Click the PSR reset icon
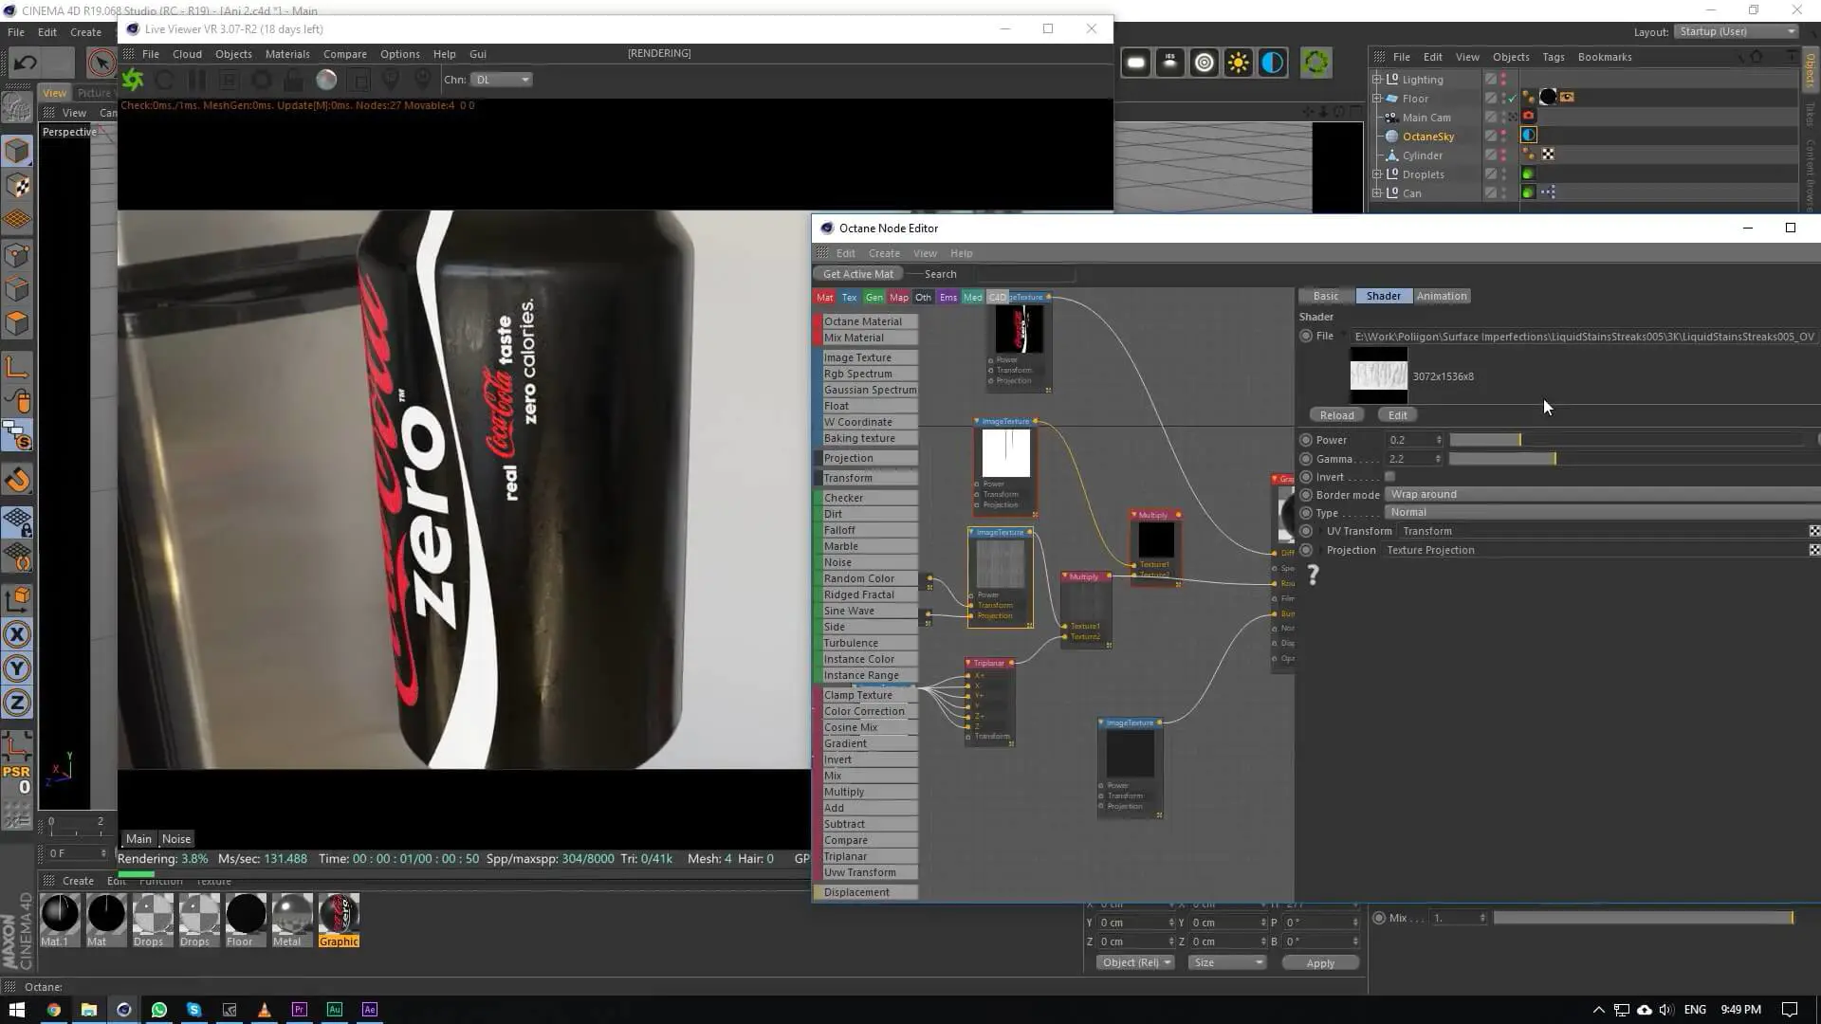The image size is (1821, 1024). 17,779
